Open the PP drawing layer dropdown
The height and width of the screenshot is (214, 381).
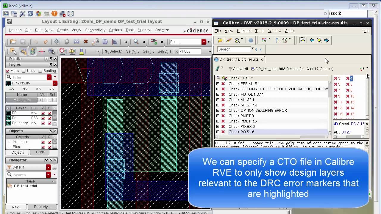55,83
